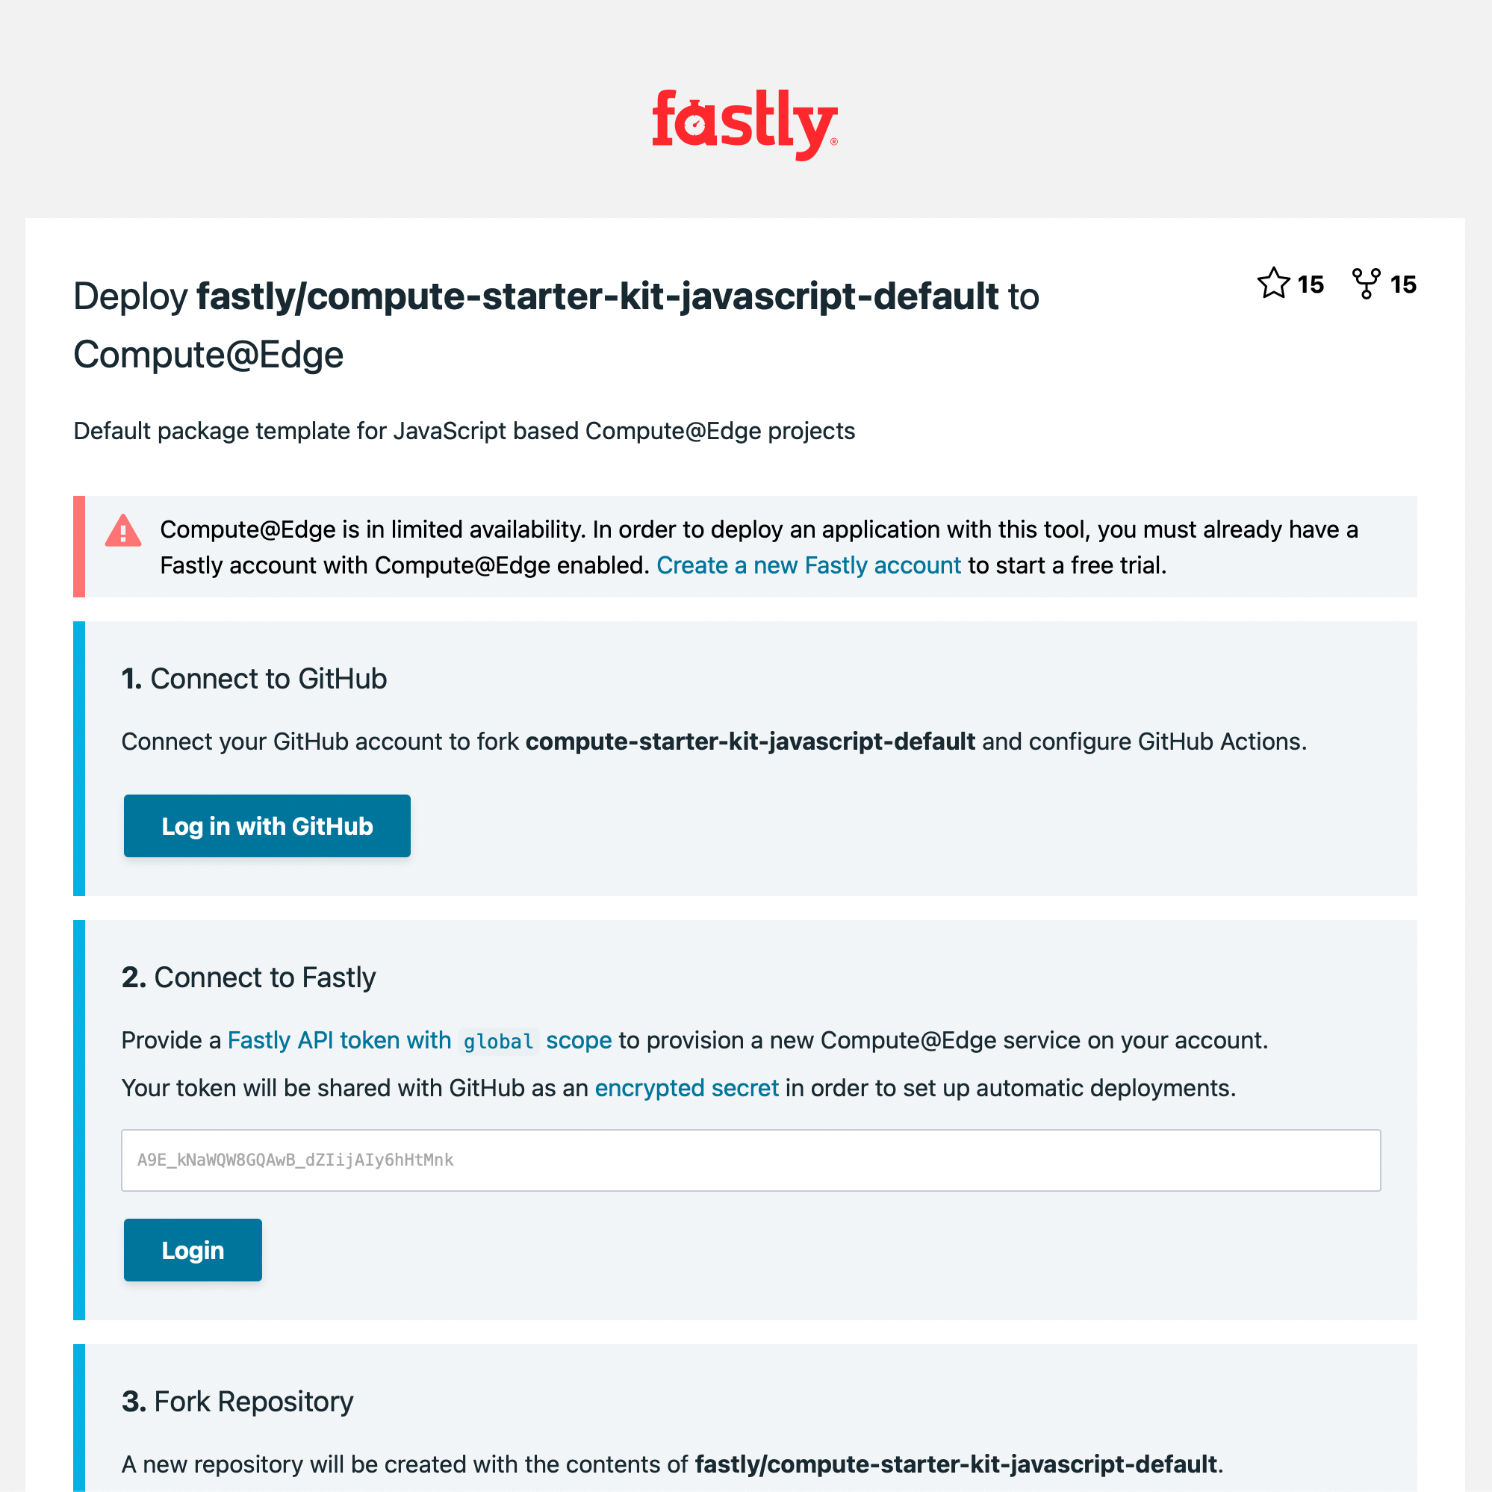Click the fork icon showing 15 forks
This screenshot has width=1492, height=1492.
click(1365, 285)
